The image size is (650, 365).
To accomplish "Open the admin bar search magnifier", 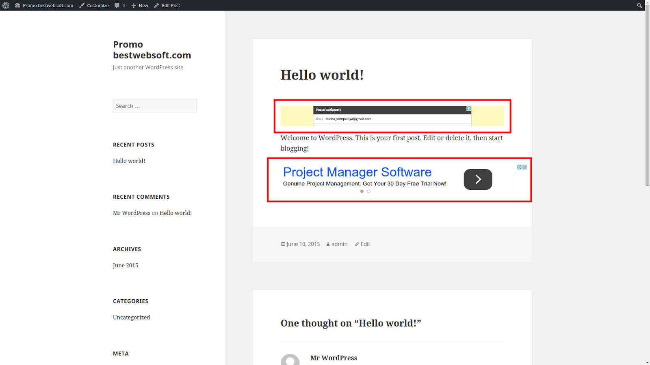I will [x=639, y=5].
